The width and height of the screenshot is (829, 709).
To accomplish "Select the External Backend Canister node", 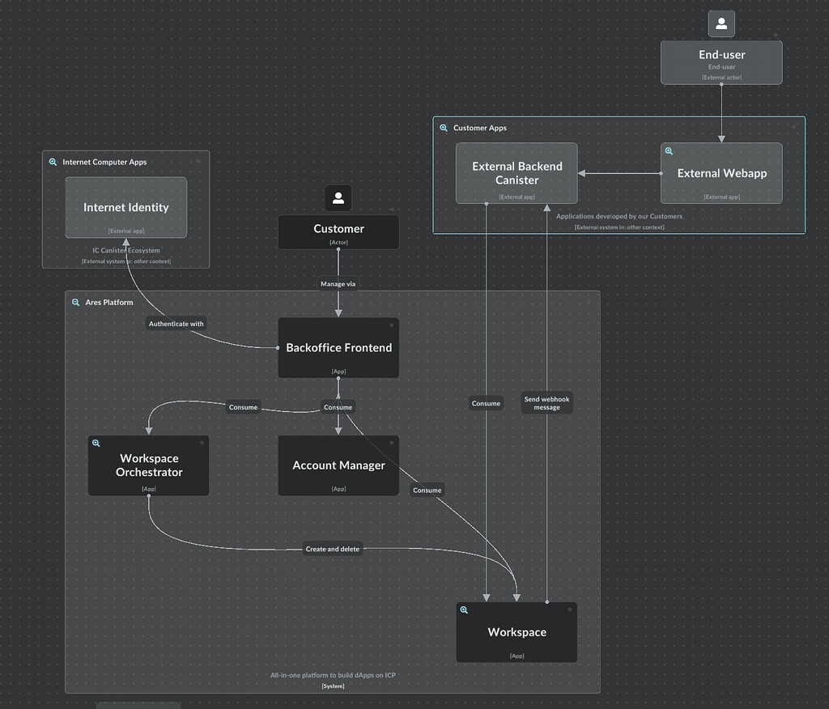I will pos(517,173).
